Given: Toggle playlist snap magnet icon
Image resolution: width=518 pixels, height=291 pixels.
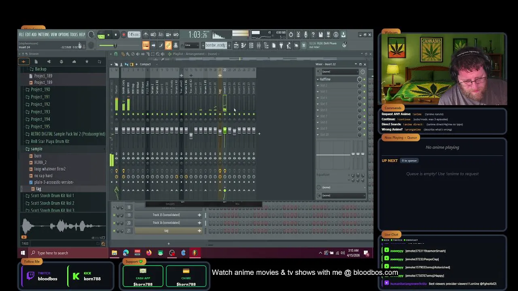Looking at the screenshot, I should tap(116, 54).
